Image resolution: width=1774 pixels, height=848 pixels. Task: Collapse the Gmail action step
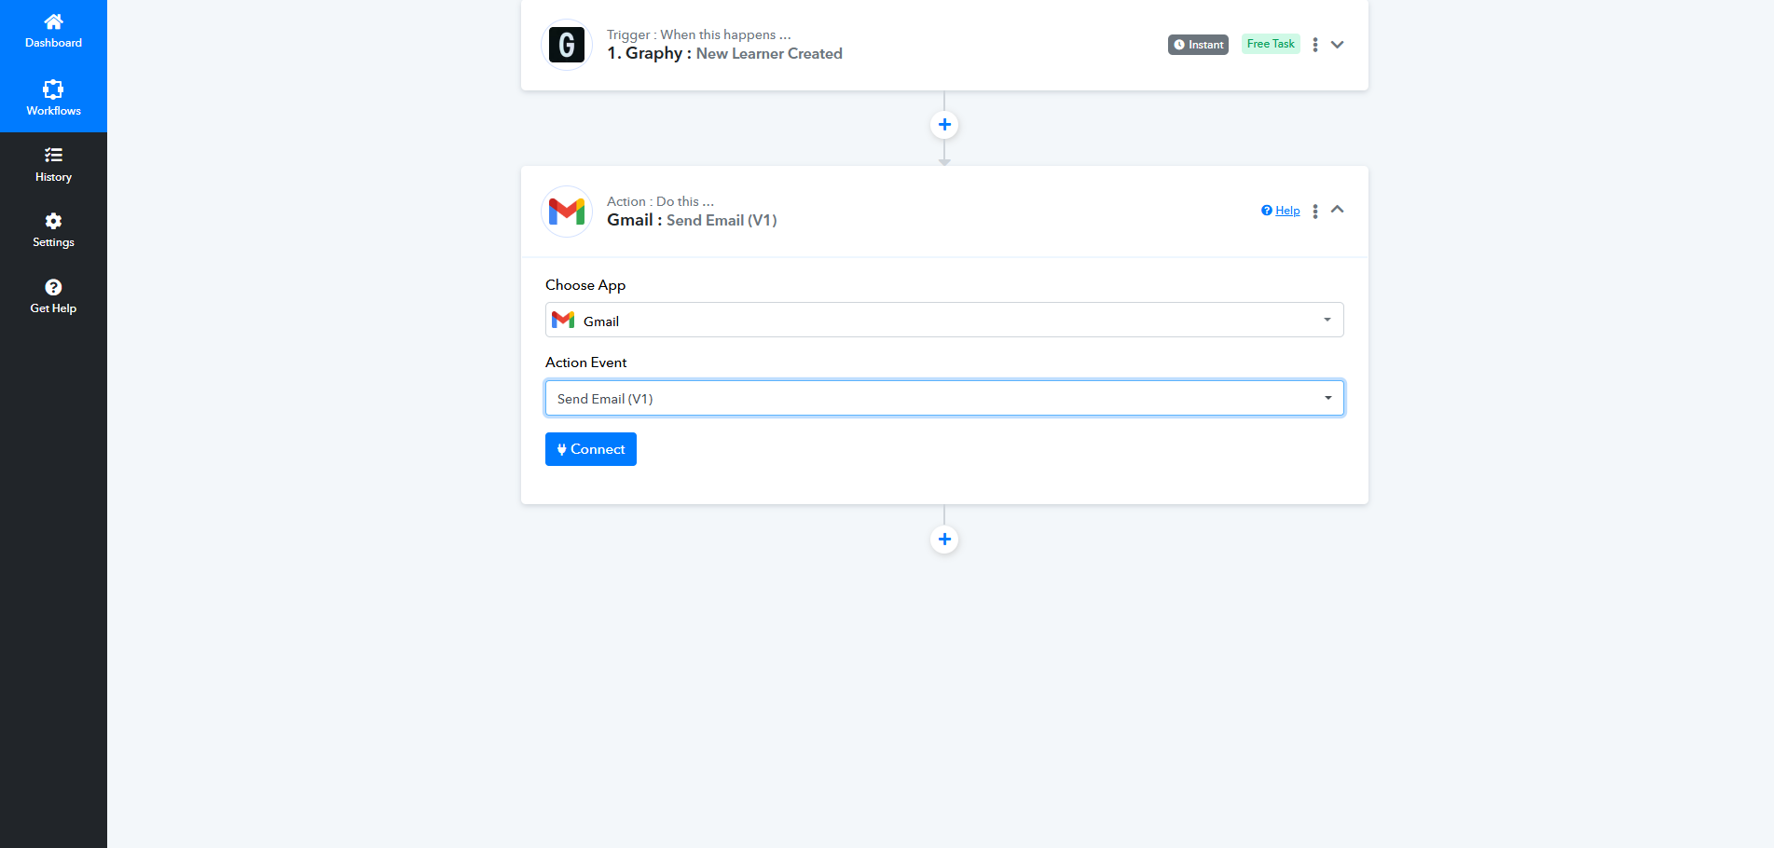click(x=1338, y=210)
